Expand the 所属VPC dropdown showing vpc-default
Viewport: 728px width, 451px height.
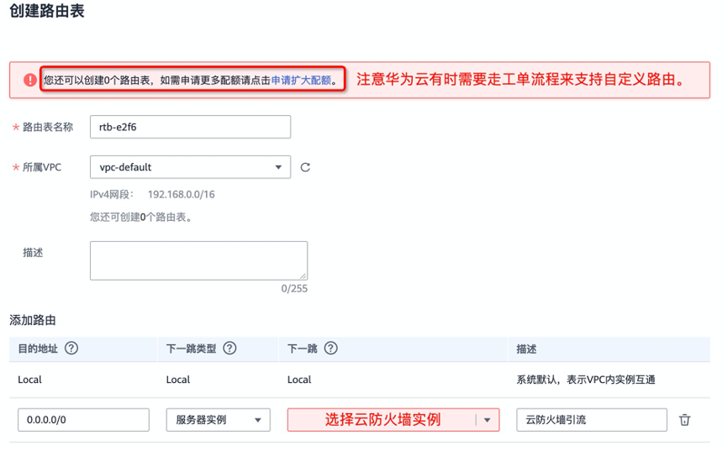pyautogui.click(x=190, y=167)
